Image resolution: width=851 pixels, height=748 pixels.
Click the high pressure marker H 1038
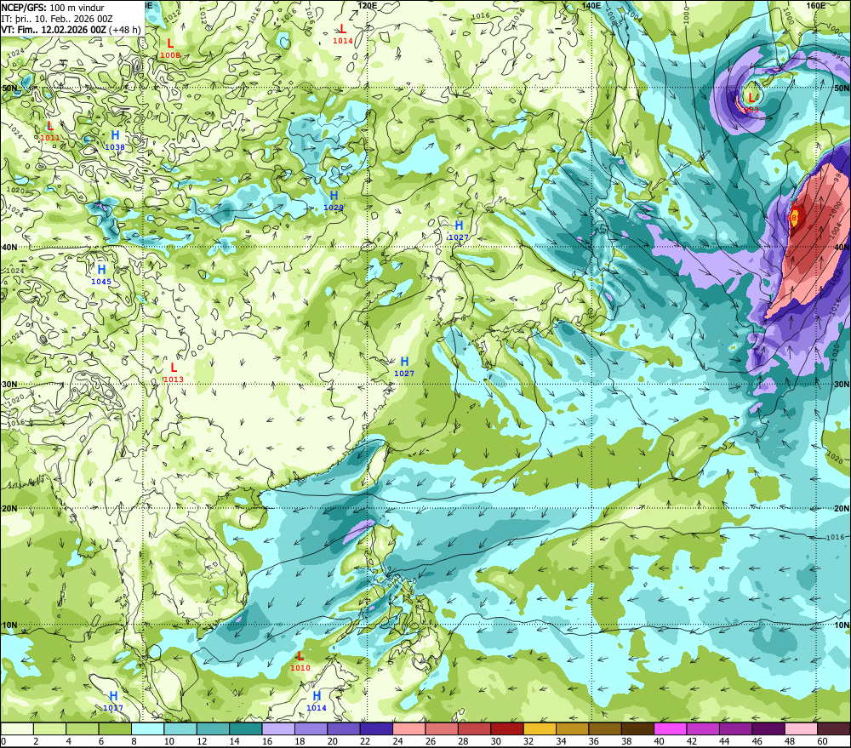(x=115, y=140)
